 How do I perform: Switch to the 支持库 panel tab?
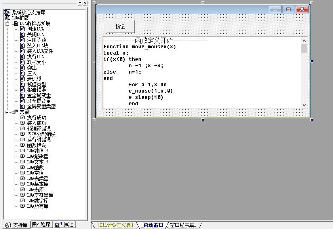(17, 225)
